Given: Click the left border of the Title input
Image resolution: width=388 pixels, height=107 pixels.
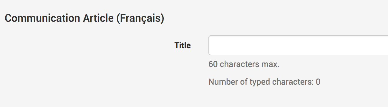Looking at the screenshot, I should click(x=209, y=45).
